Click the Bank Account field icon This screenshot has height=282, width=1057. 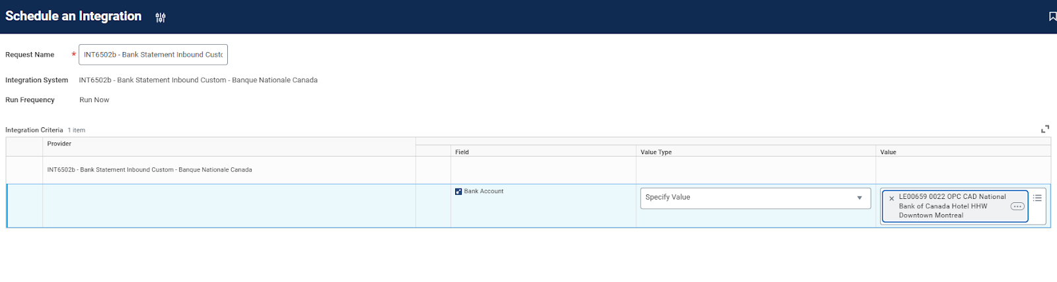pos(458,192)
